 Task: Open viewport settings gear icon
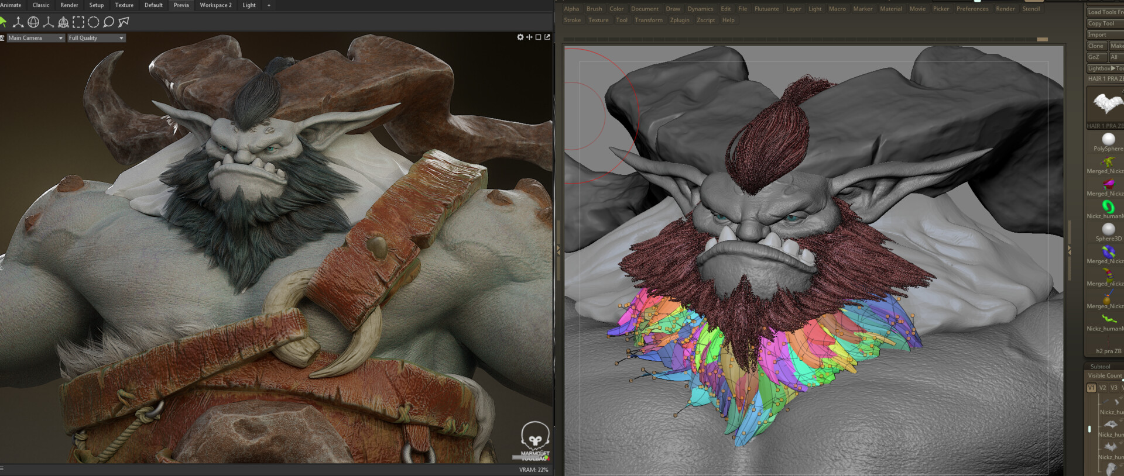pos(520,37)
